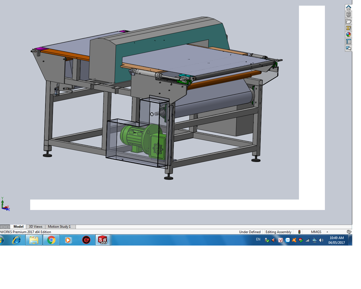Screen dimensions: 361x289
Task: Jump to the last tab with the scroll arrow
Action: coord(8,227)
